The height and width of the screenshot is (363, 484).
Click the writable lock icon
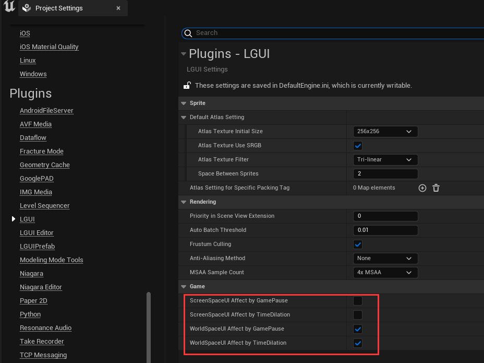187,85
